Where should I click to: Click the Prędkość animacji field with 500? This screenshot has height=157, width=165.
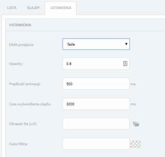[x=96, y=84]
